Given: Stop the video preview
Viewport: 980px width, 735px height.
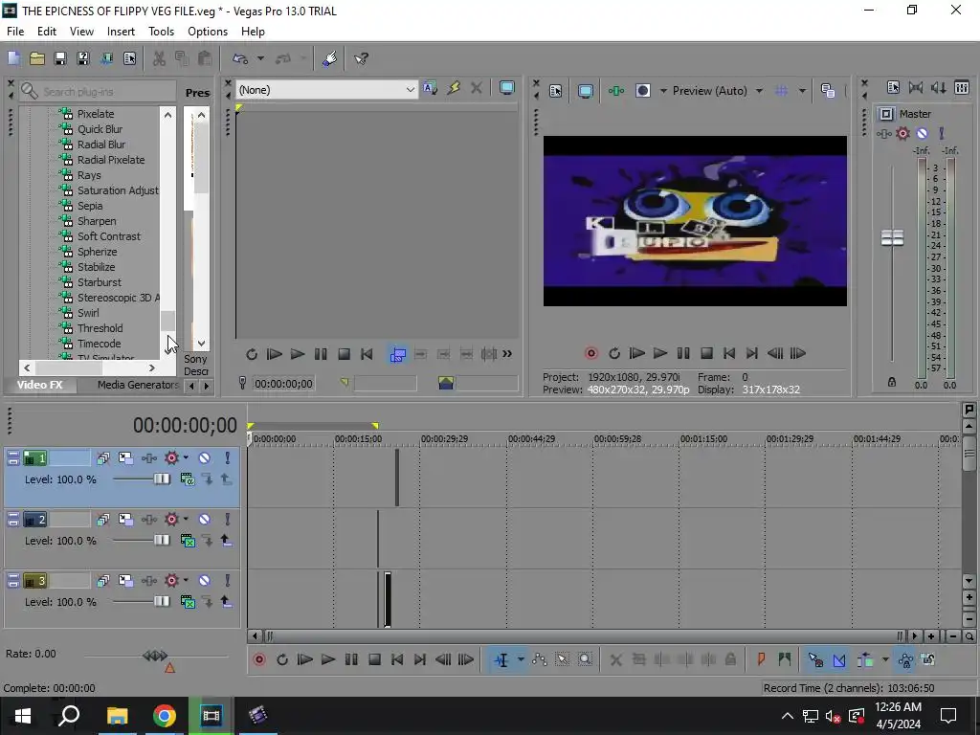Looking at the screenshot, I should [706, 353].
